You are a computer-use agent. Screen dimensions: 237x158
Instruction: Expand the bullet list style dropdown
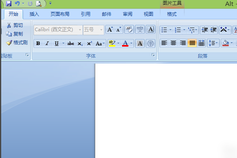click(x=171, y=30)
